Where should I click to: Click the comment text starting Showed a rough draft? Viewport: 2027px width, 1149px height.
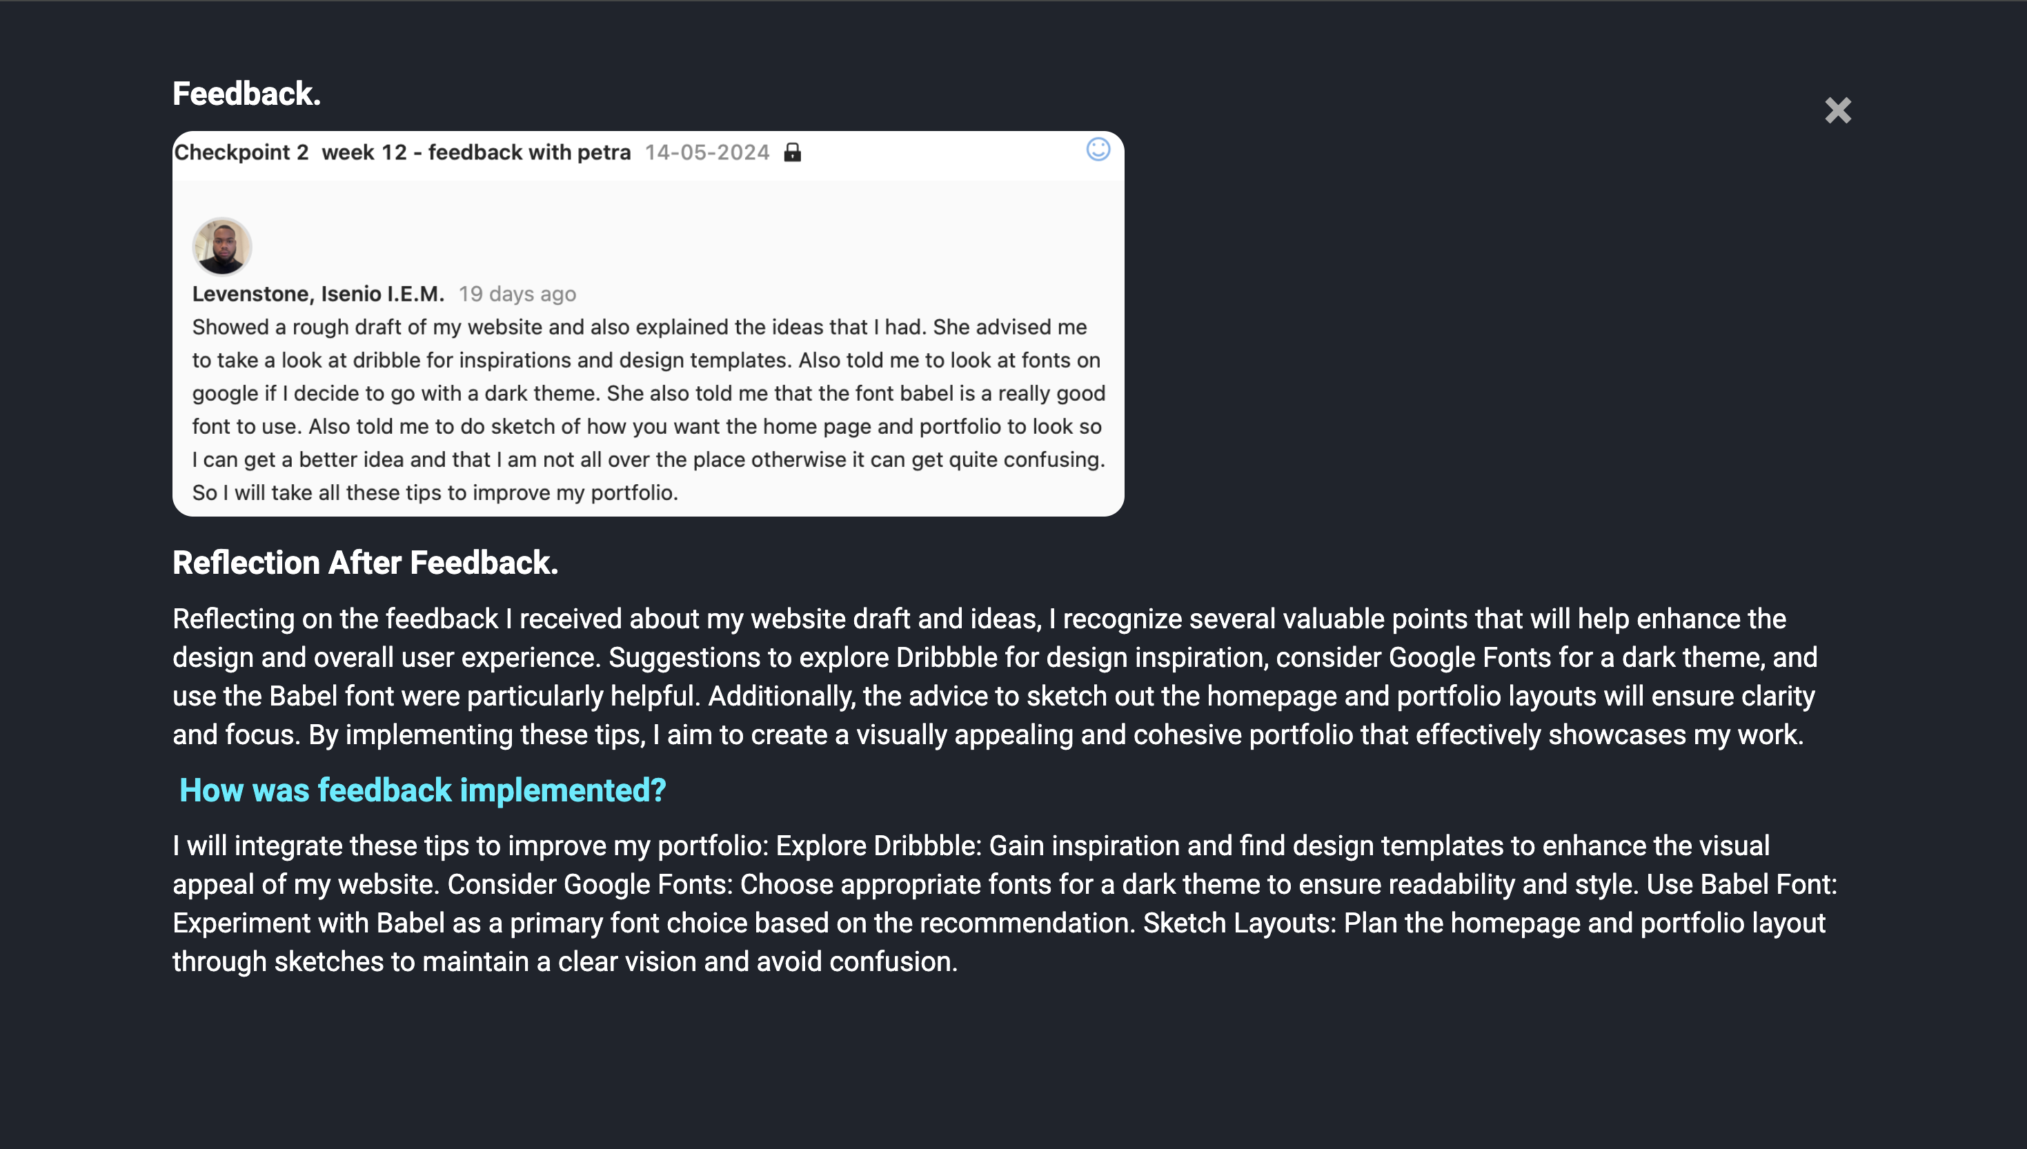click(x=640, y=328)
